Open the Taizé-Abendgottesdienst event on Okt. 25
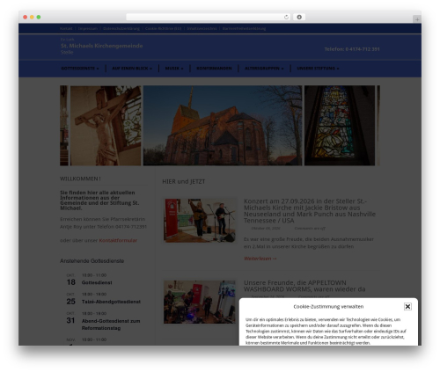Viewport: 440px width, 372px height. (x=111, y=302)
